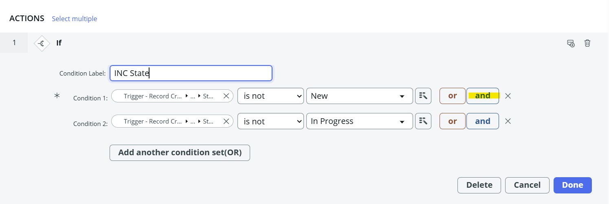This screenshot has height=204, width=609.
Task: Open the Condition 1 'is not' operator dropdown
Action: pyautogui.click(x=270, y=96)
